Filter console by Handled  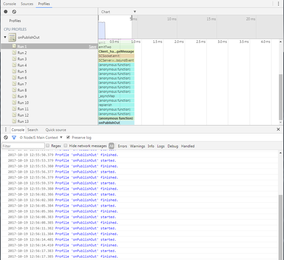click(188, 146)
